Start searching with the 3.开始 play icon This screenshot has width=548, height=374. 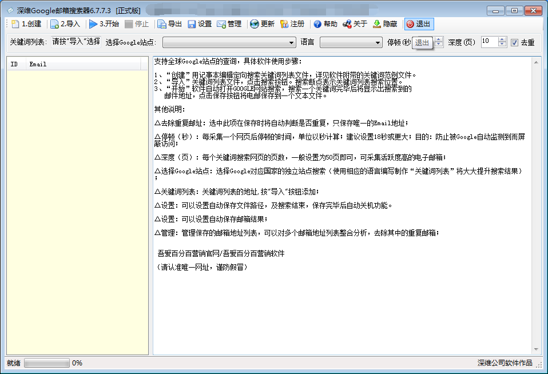coord(93,24)
